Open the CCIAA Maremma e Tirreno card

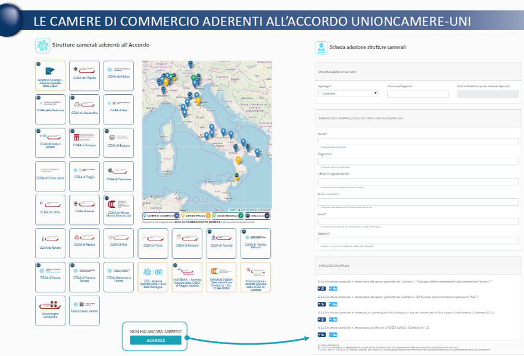(118, 277)
